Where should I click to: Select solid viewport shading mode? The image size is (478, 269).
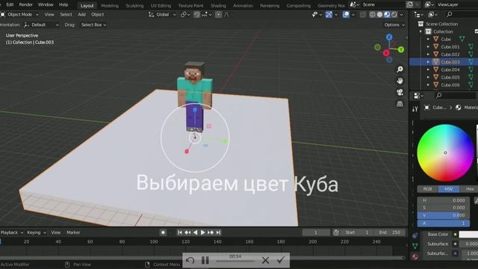pos(379,14)
